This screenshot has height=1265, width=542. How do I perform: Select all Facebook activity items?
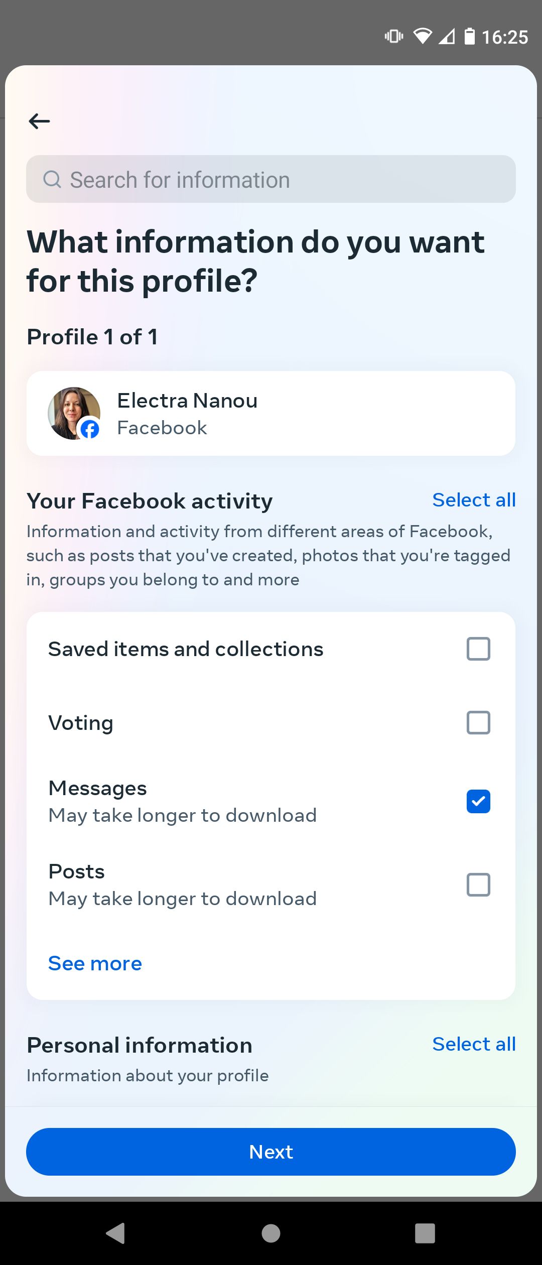click(474, 500)
